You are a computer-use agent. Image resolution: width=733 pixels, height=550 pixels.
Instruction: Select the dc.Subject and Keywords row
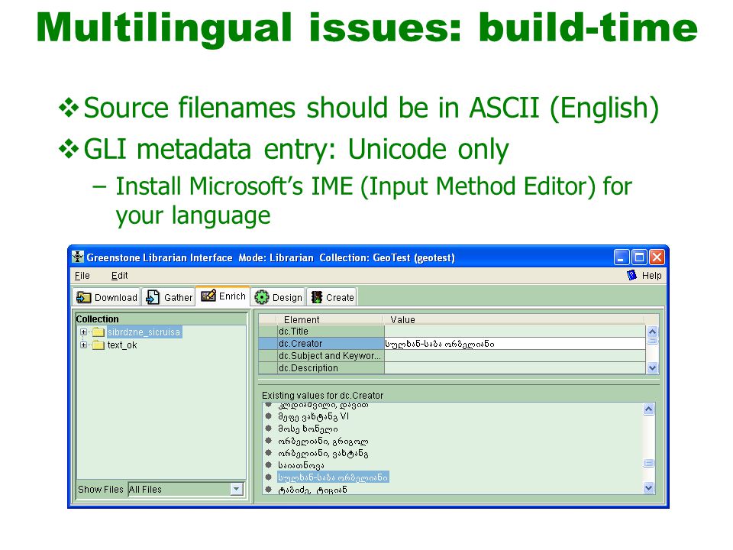tap(451, 356)
